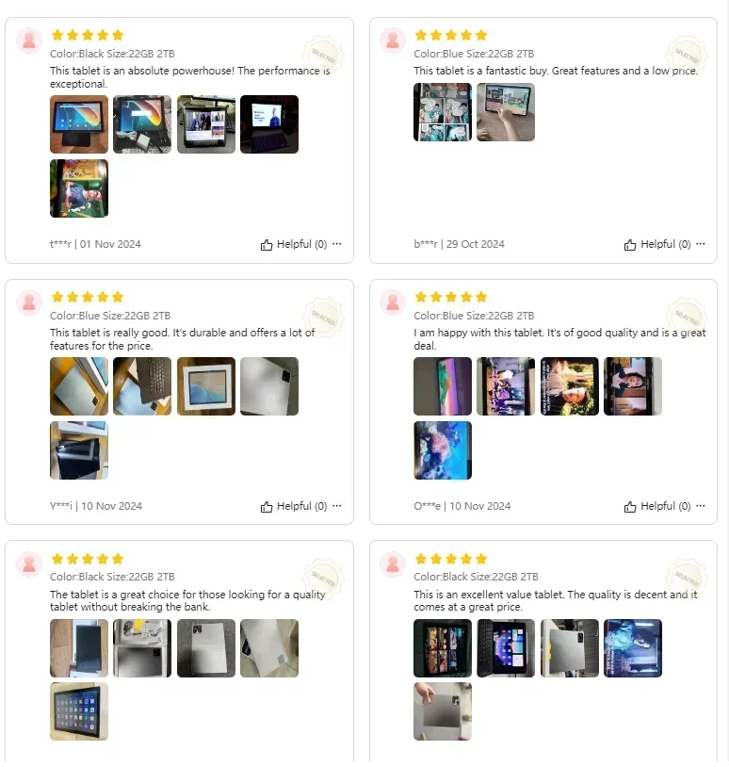729x767 pixels.
Task: Click the avatar icon of reviewer b***r
Action: point(393,41)
